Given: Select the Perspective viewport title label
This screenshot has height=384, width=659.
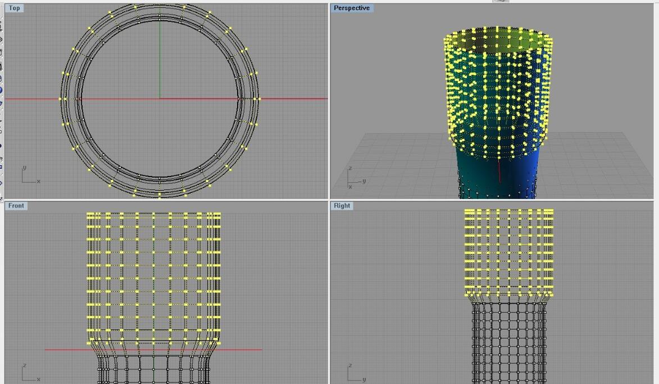Looking at the screenshot, I should tap(352, 8).
